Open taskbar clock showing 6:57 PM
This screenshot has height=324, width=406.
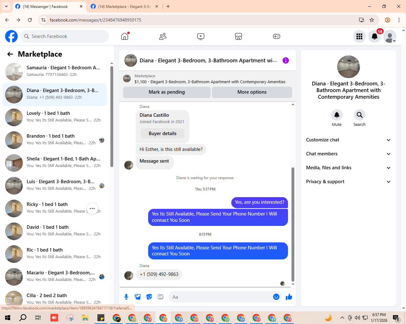(x=379, y=318)
